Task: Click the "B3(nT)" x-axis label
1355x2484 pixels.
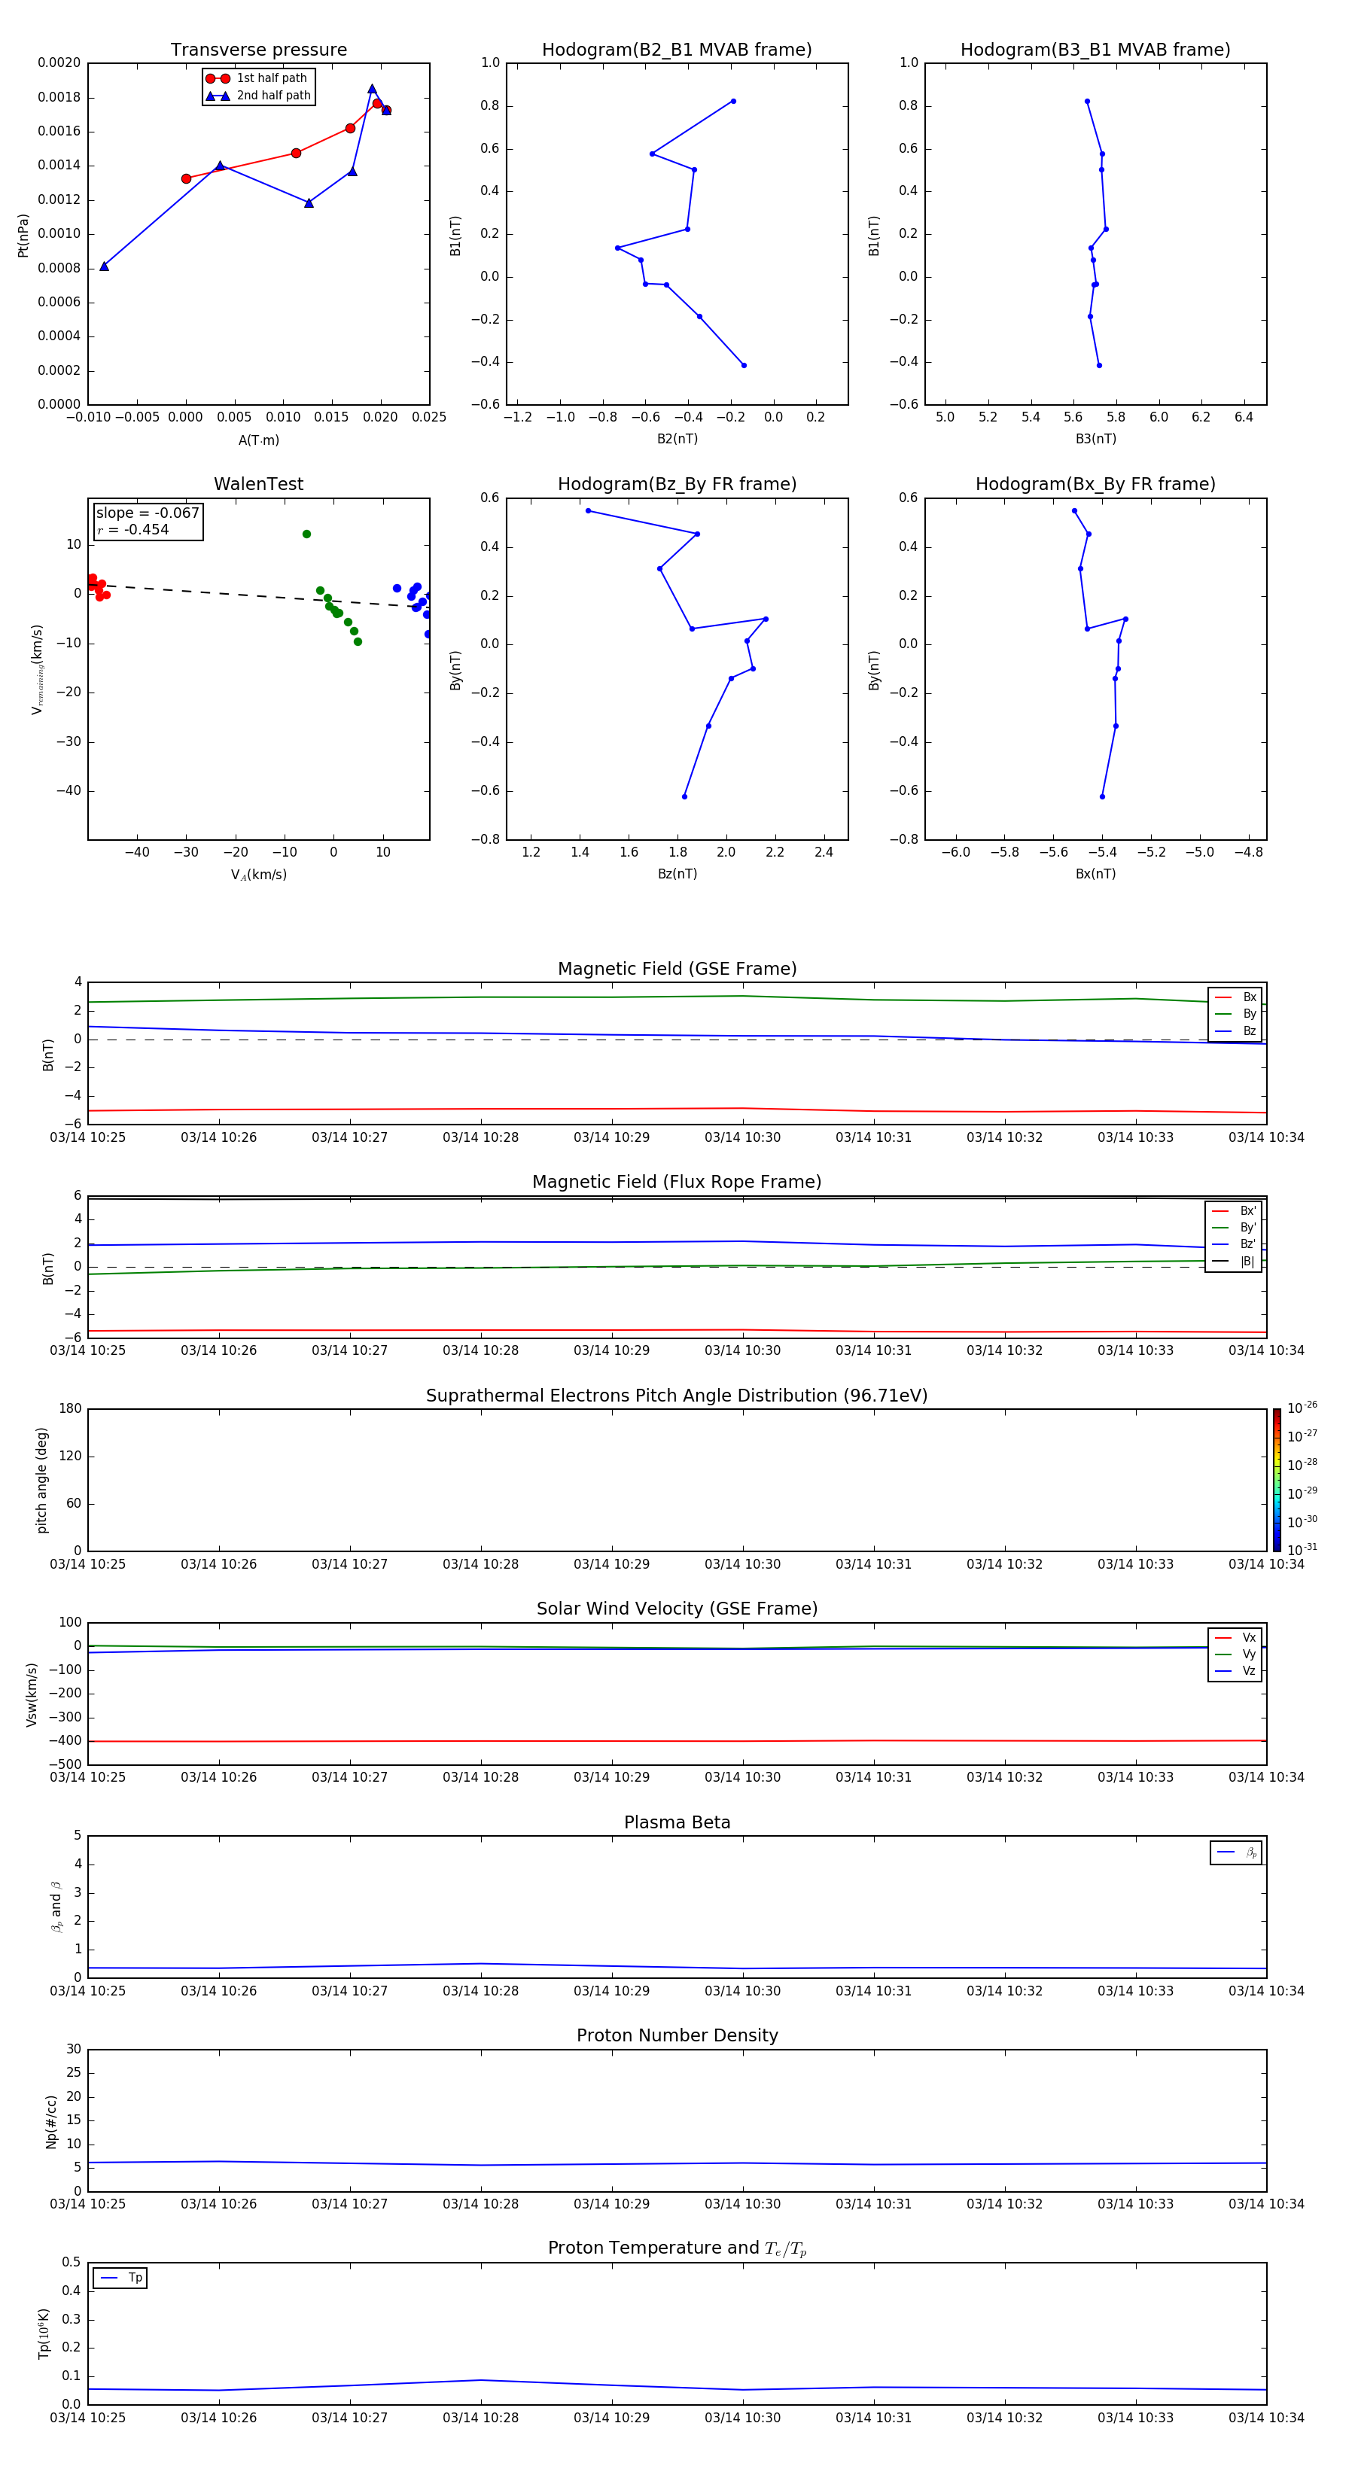Action: click(1095, 439)
